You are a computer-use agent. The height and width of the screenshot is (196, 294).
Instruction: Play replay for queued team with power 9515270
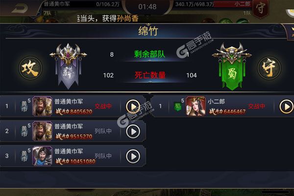tap(133, 131)
